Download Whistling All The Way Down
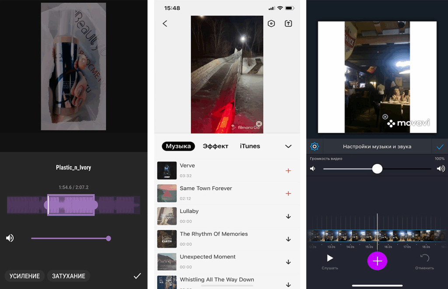The image size is (448, 289). click(x=288, y=285)
